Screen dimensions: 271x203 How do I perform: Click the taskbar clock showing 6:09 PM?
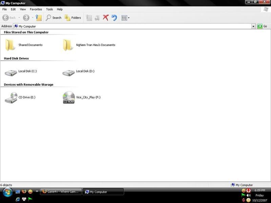[259, 190]
